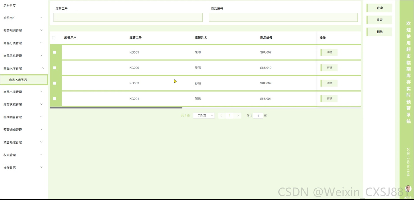414x200 pixels.
Task: Open 详情 for the KG006 row
Action: click(x=329, y=68)
